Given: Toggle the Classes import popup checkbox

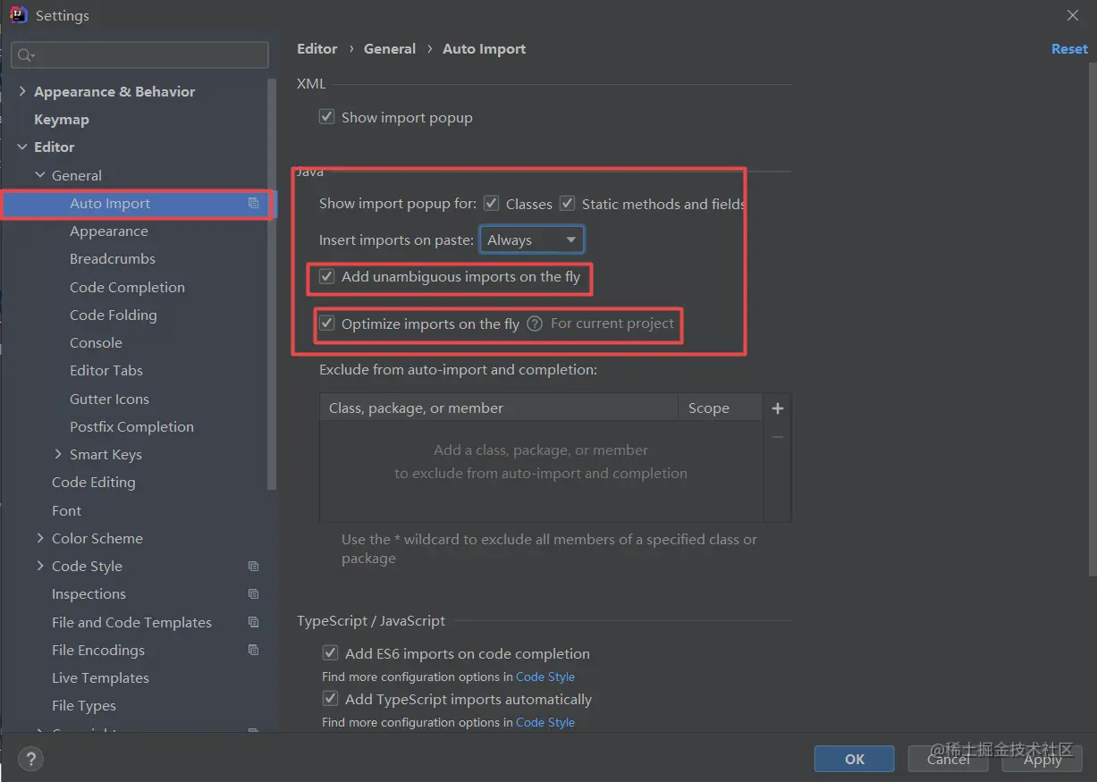Looking at the screenshot, I should [491, 204].
